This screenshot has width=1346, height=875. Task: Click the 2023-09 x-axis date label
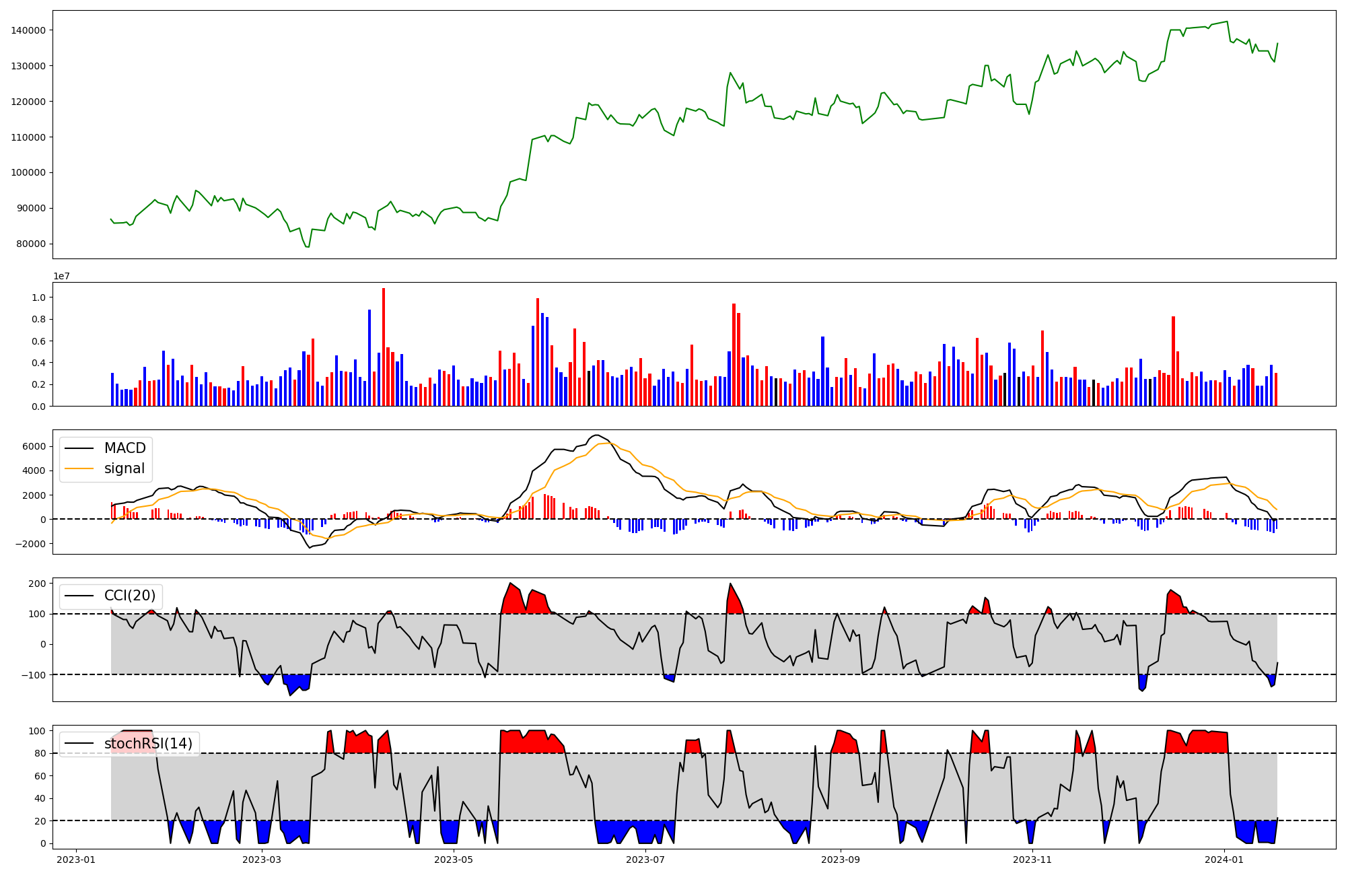point(841,860)
